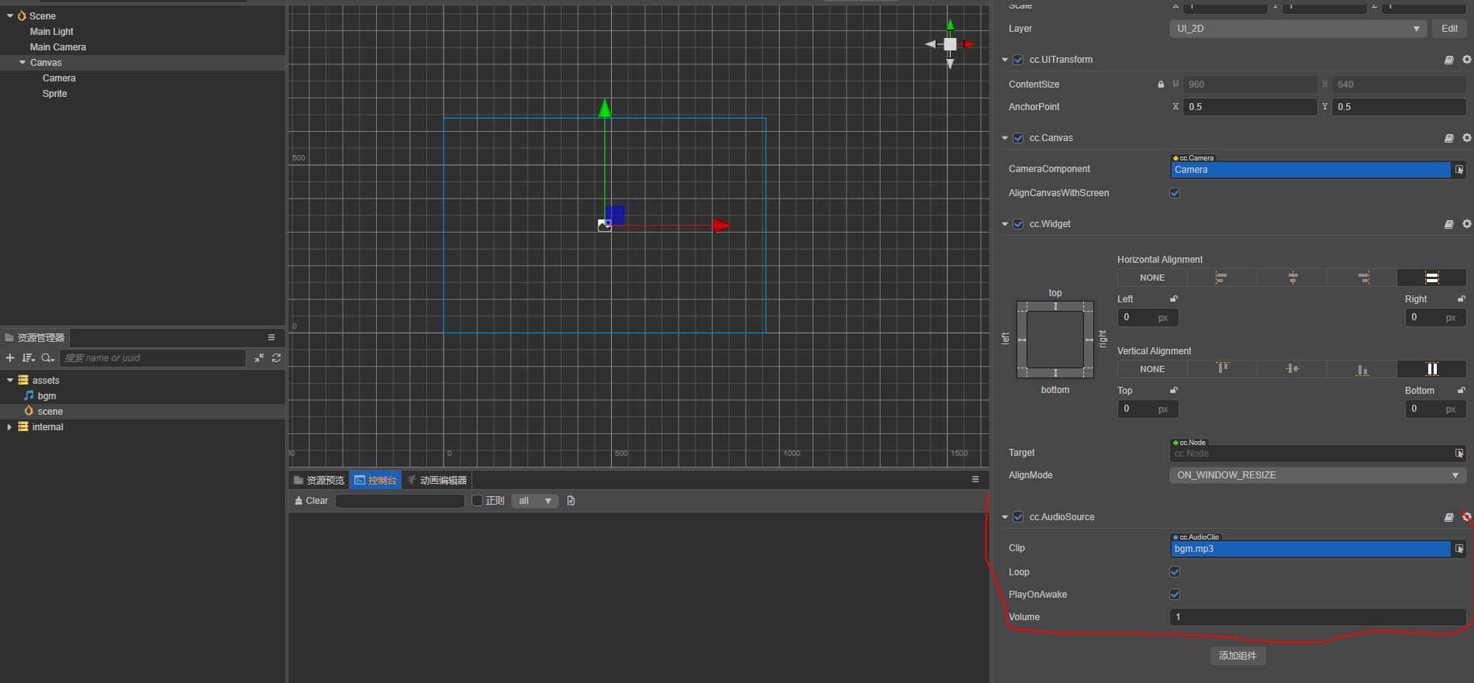Enable the 正则 regex filter checkbox
1474x683 pixels.
point(478,501)
